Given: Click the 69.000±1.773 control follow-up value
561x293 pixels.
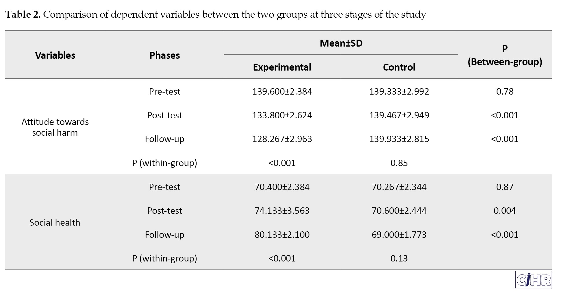Looking at the screenshot, I should [x=399, y=235].
